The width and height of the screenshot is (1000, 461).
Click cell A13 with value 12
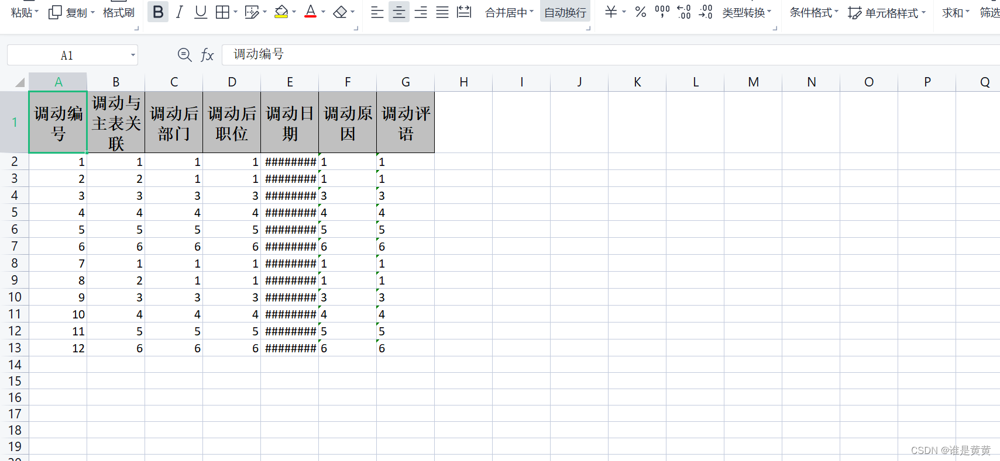pos(58,348)
